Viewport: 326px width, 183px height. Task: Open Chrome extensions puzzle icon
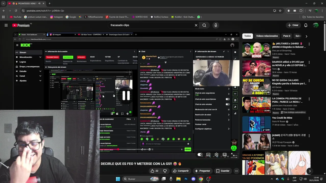301,11
